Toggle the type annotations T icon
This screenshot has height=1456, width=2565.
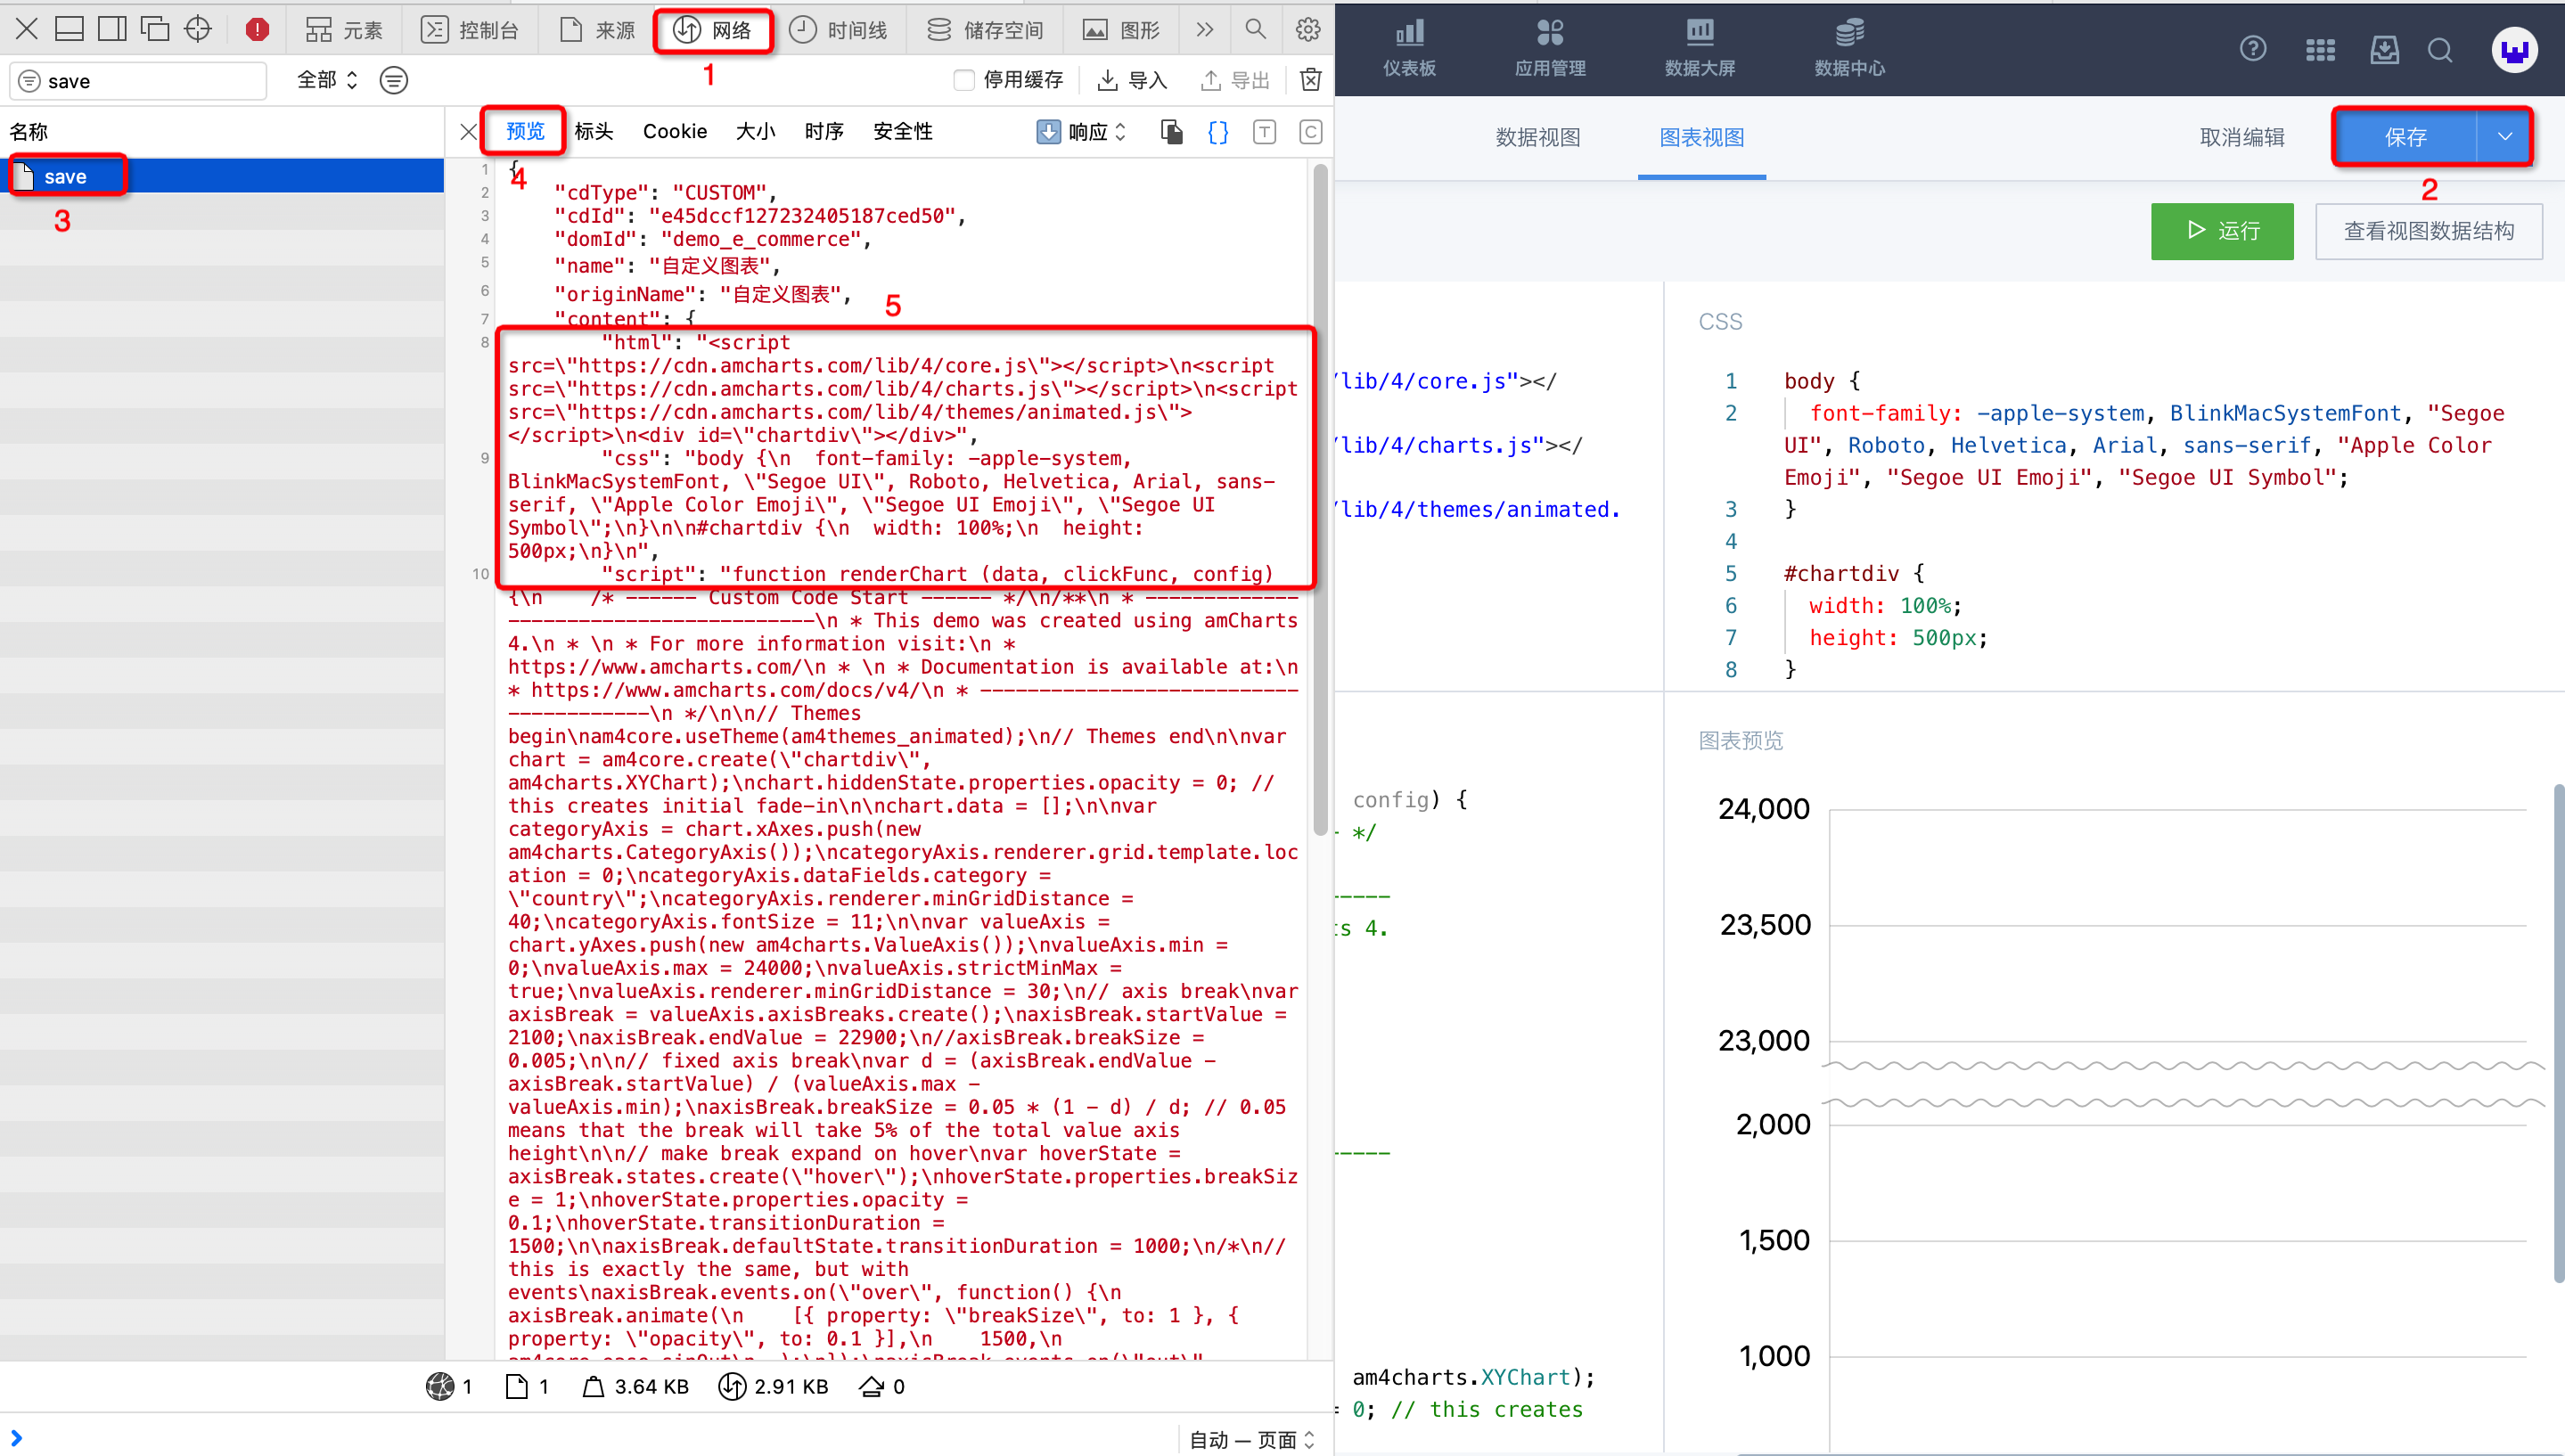tap(1264, 132)
